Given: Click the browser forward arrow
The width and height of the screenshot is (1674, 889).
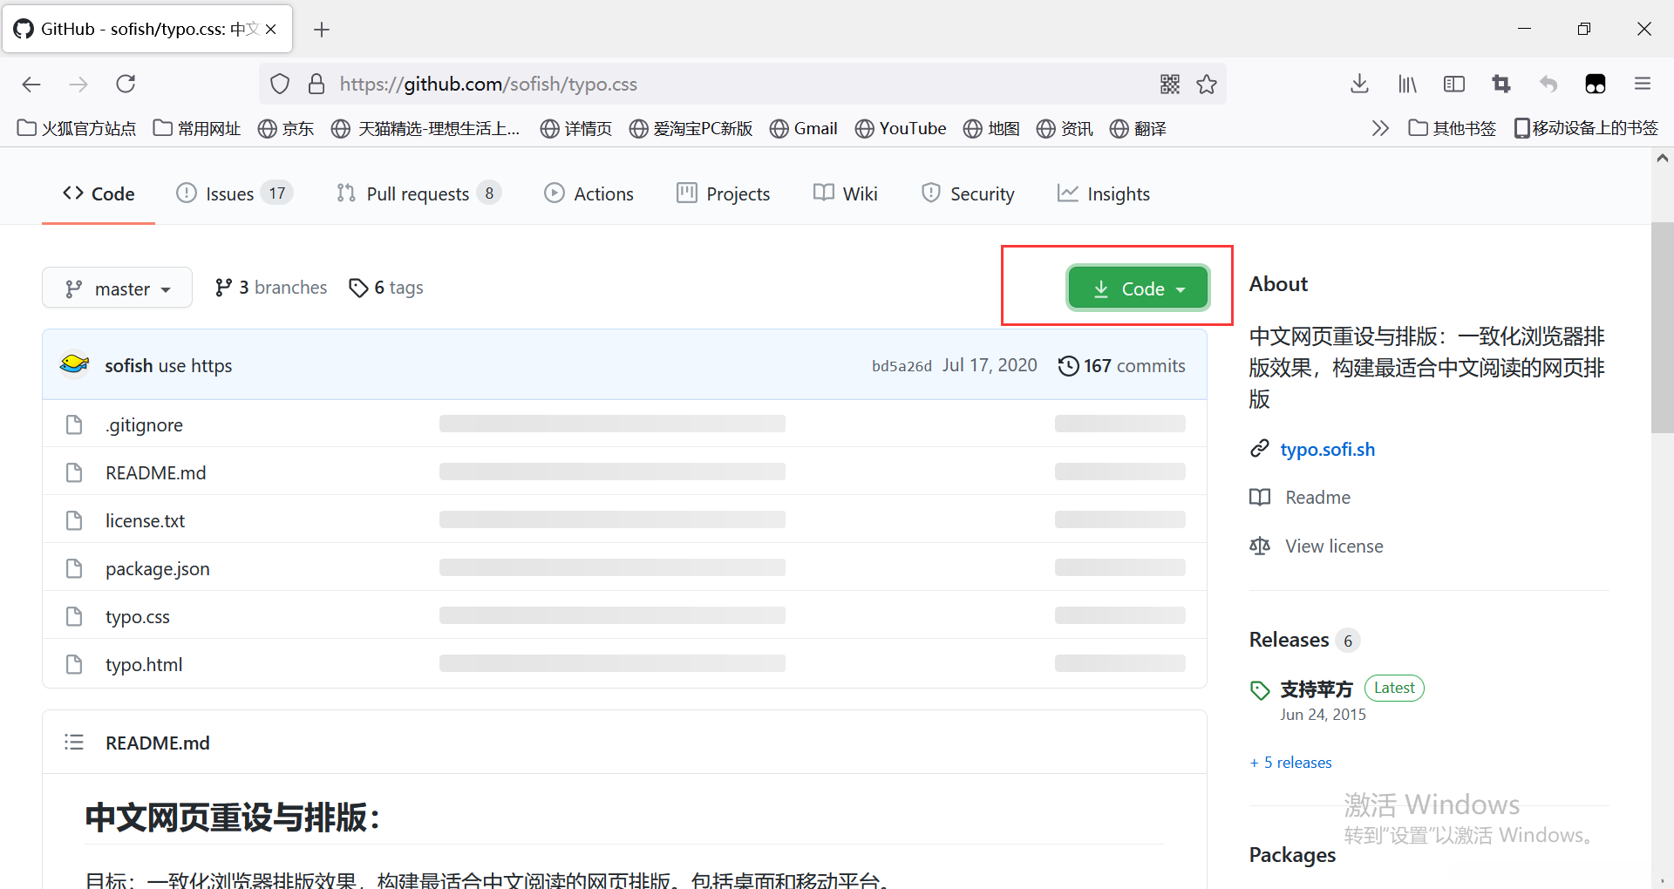Looking at the screenshot, I should 78,84.
